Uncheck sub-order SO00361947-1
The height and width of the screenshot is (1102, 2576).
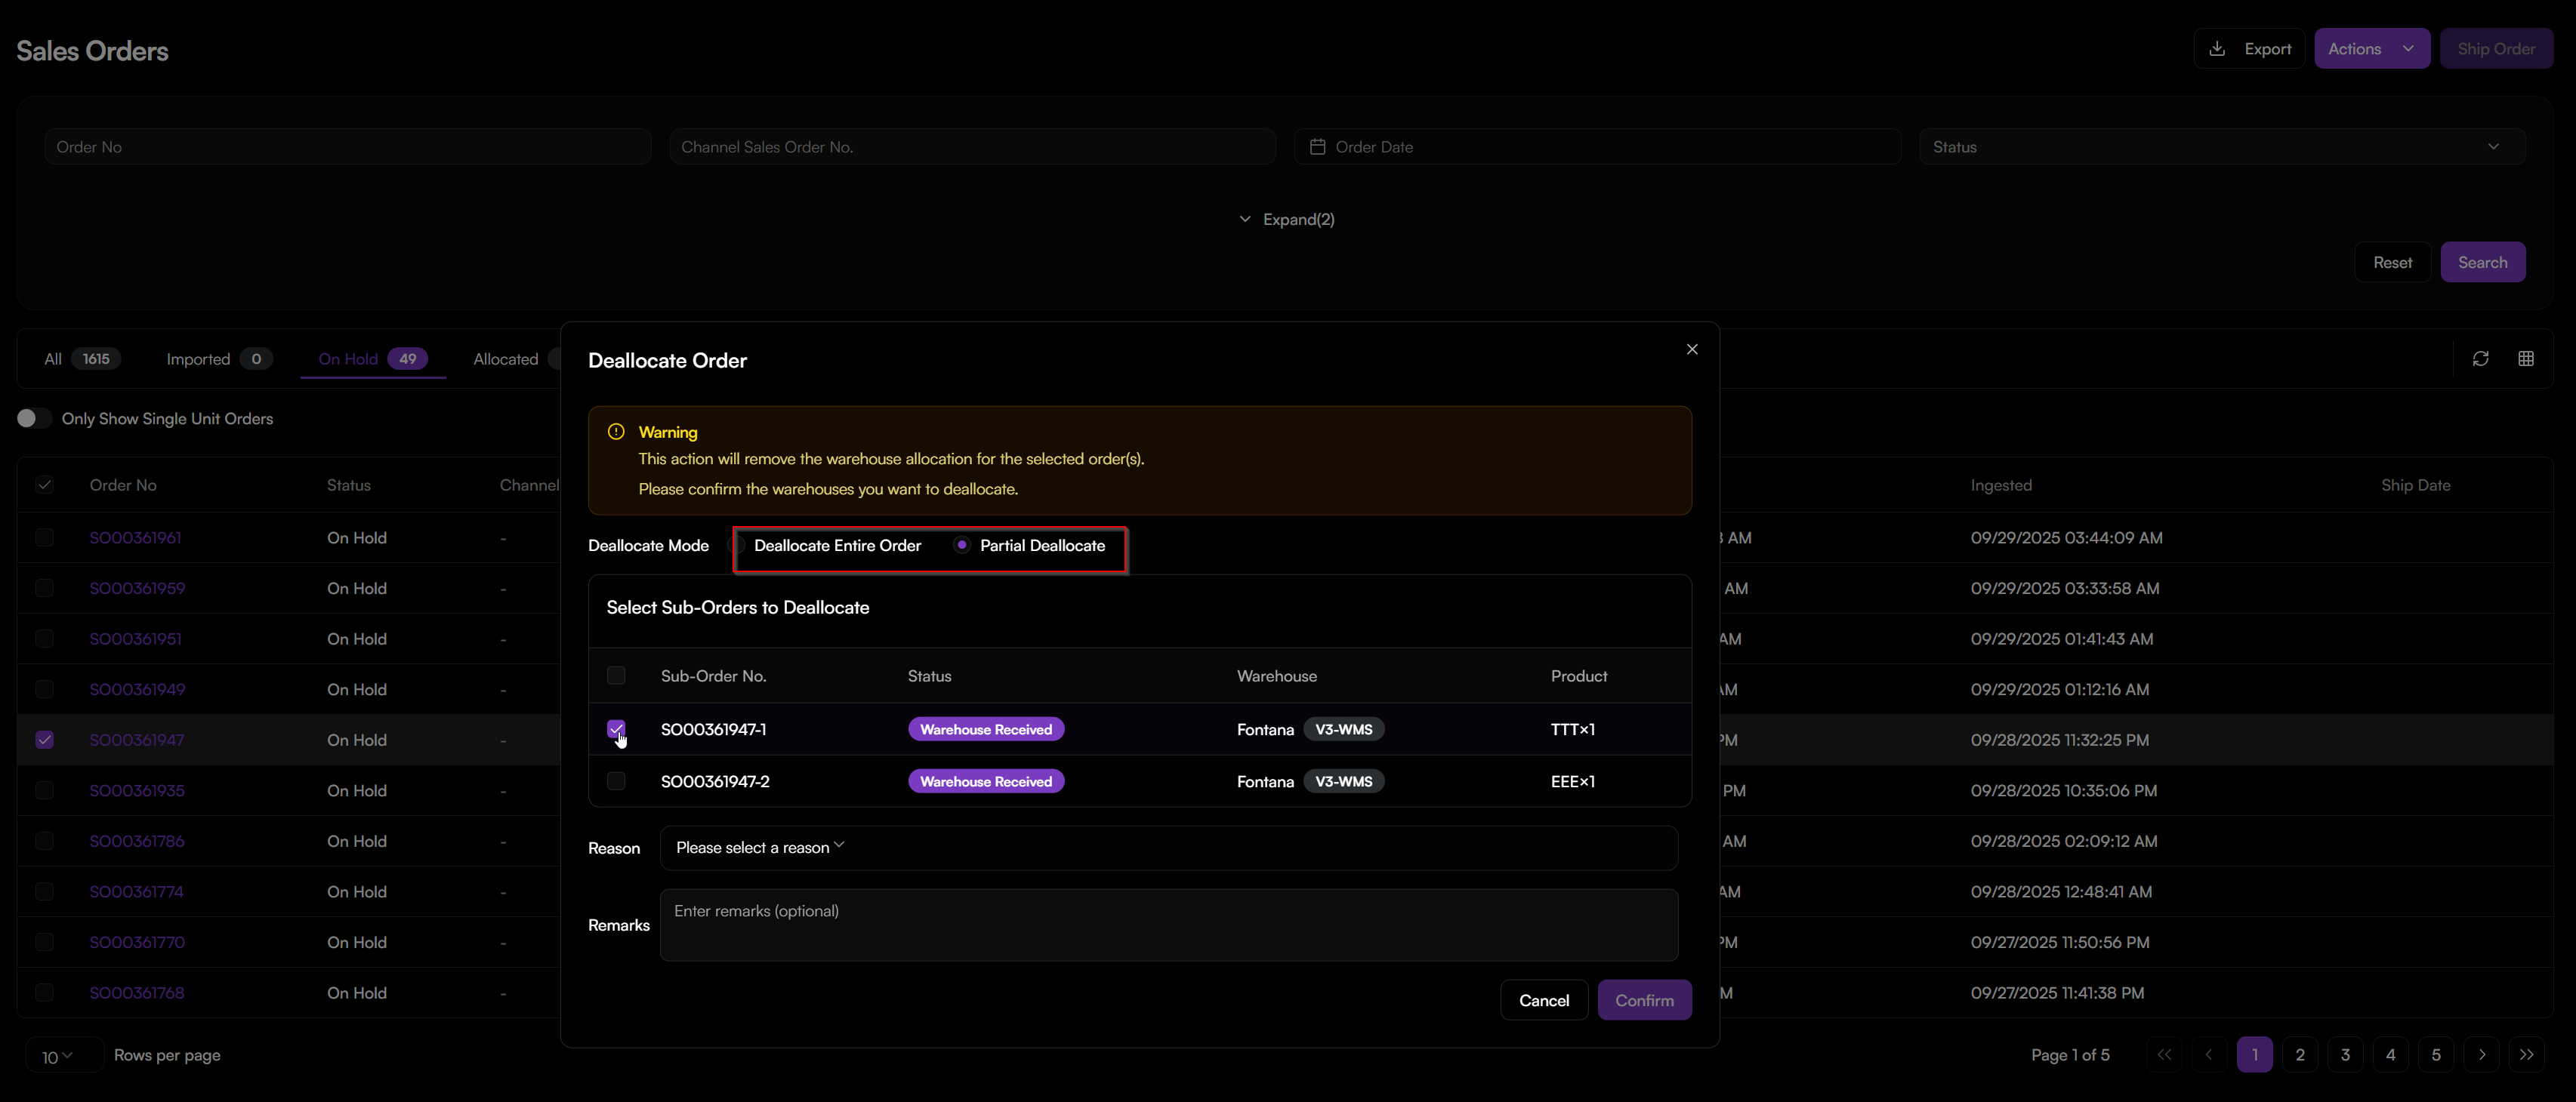click(x=616, y=729)
